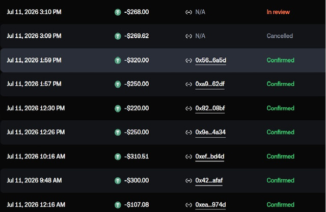
Task: Open transaction hash 0x82...08bf
Action: (x=210, y=108)
